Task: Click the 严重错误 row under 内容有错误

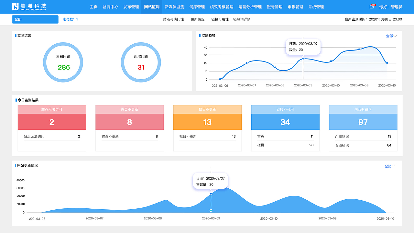Action: tap(363, 136)
